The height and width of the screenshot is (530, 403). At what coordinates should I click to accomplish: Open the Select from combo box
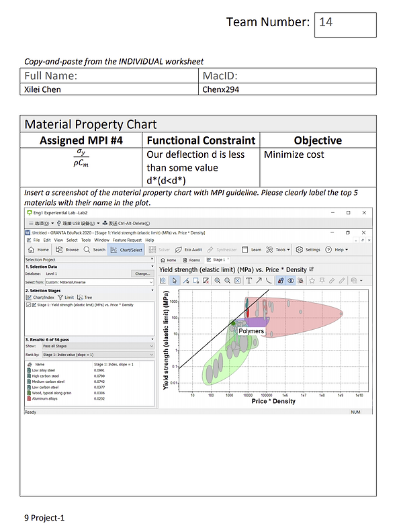pos(99,282)
